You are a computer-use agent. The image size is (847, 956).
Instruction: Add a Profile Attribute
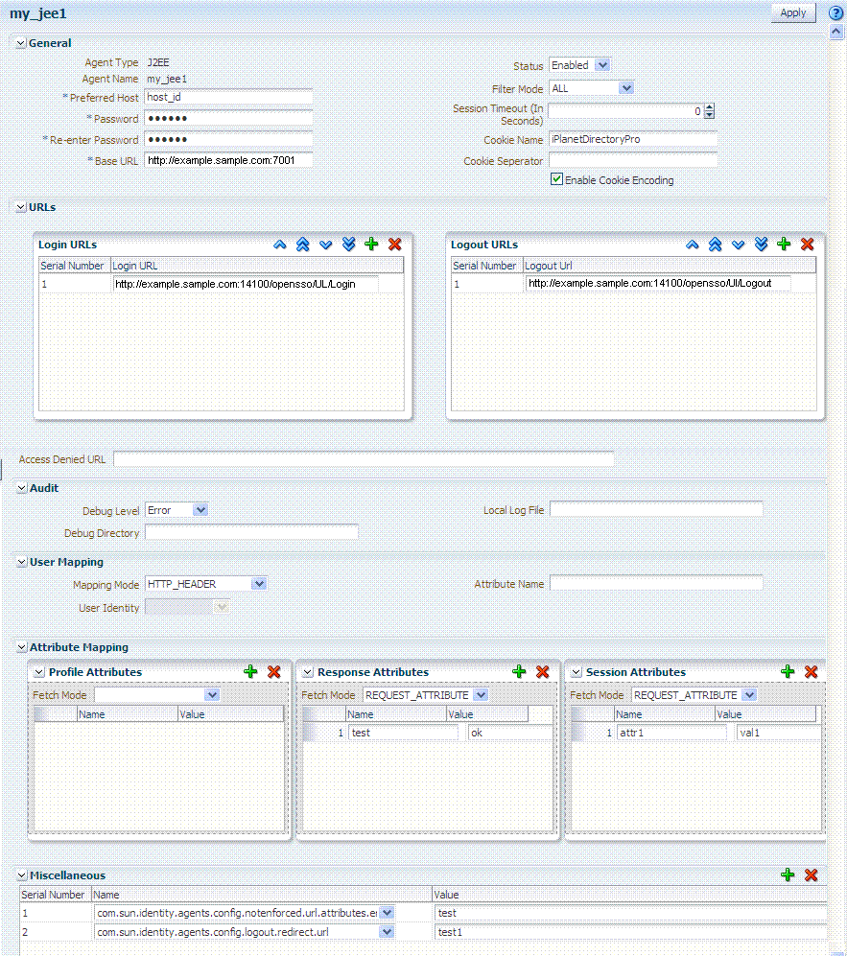point(250,672)
